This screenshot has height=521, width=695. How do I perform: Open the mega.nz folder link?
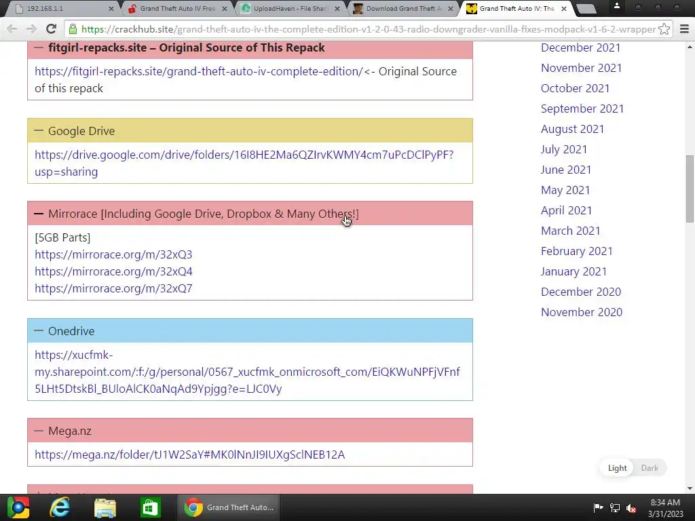click(x=190, y=455)
